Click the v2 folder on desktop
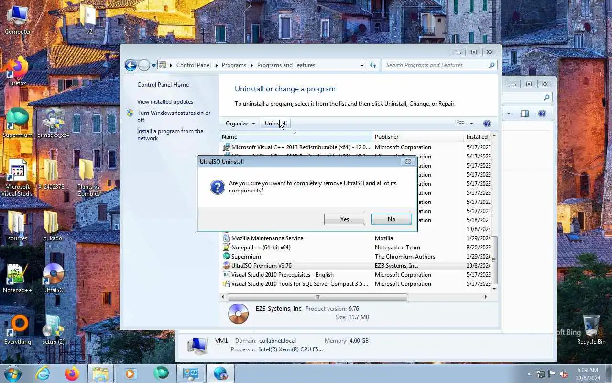The width and height of the screenshot is (612, 383). tap(89, 20)
